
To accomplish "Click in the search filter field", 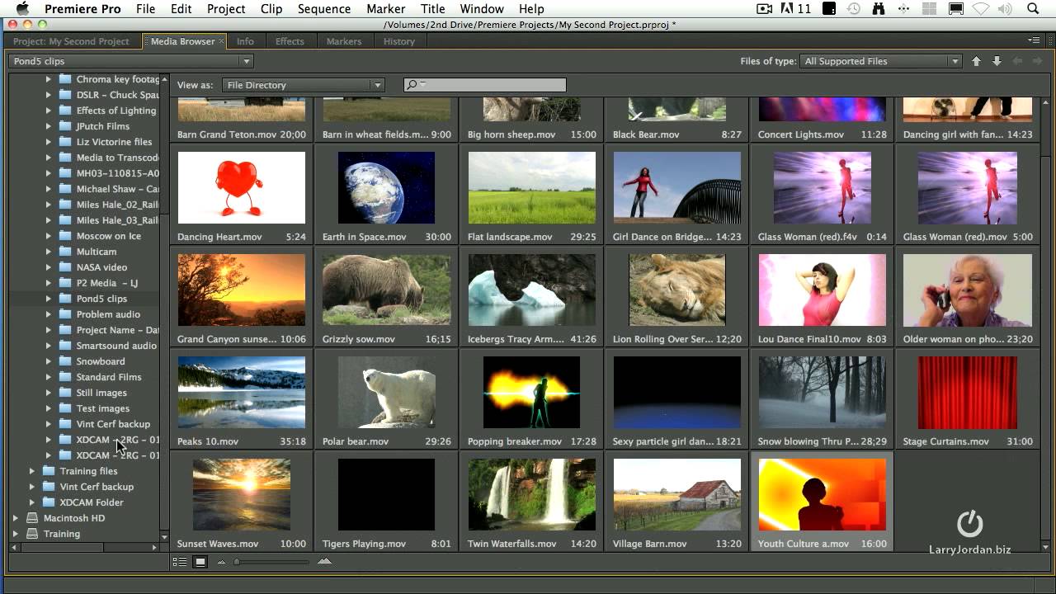I will coord(485,85).
